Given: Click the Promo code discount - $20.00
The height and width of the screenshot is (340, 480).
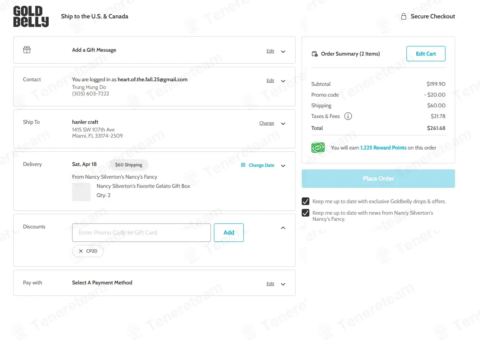Looking at the screenshot, I should 435,95.
